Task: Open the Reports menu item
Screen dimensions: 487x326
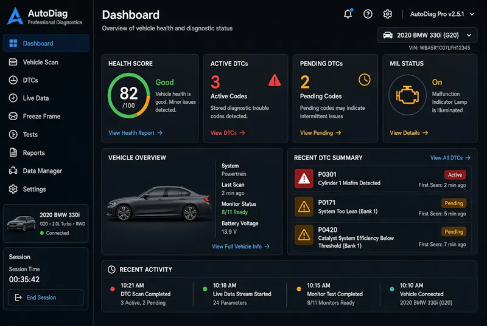Action: tap(46, 152)
